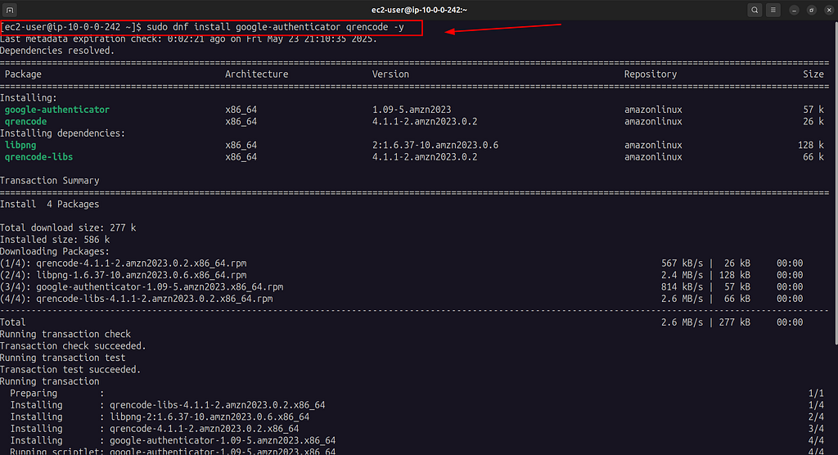Image resolution: width=838 pixels, height=455 pixels.
Task: Click the 57 k size value
Action: point(813,110)
